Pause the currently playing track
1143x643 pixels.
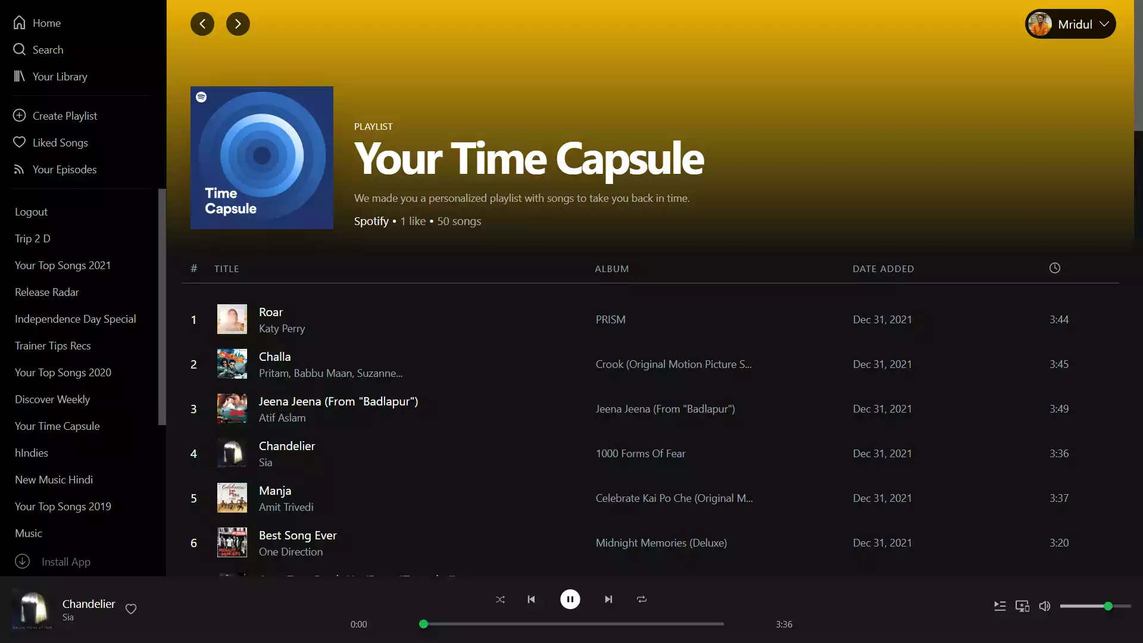(x=570, y=599)
